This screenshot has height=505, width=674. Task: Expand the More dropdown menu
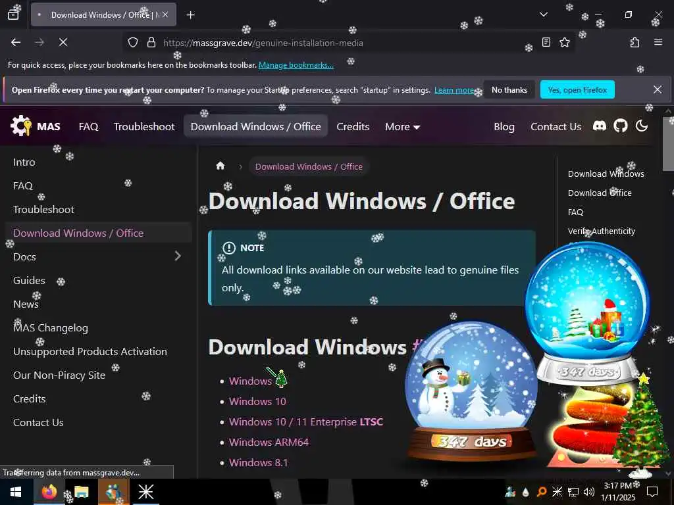[402, 127]
